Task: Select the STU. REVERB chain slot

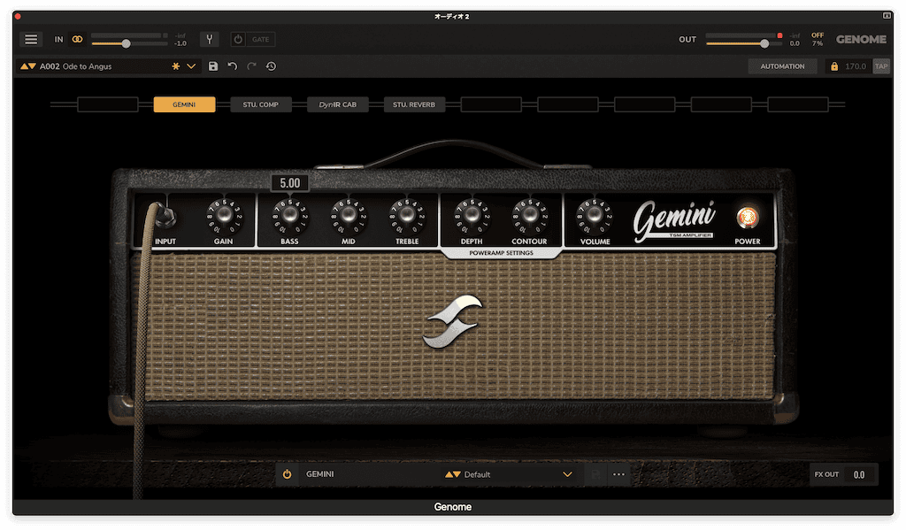Action: tap(414, 104)
